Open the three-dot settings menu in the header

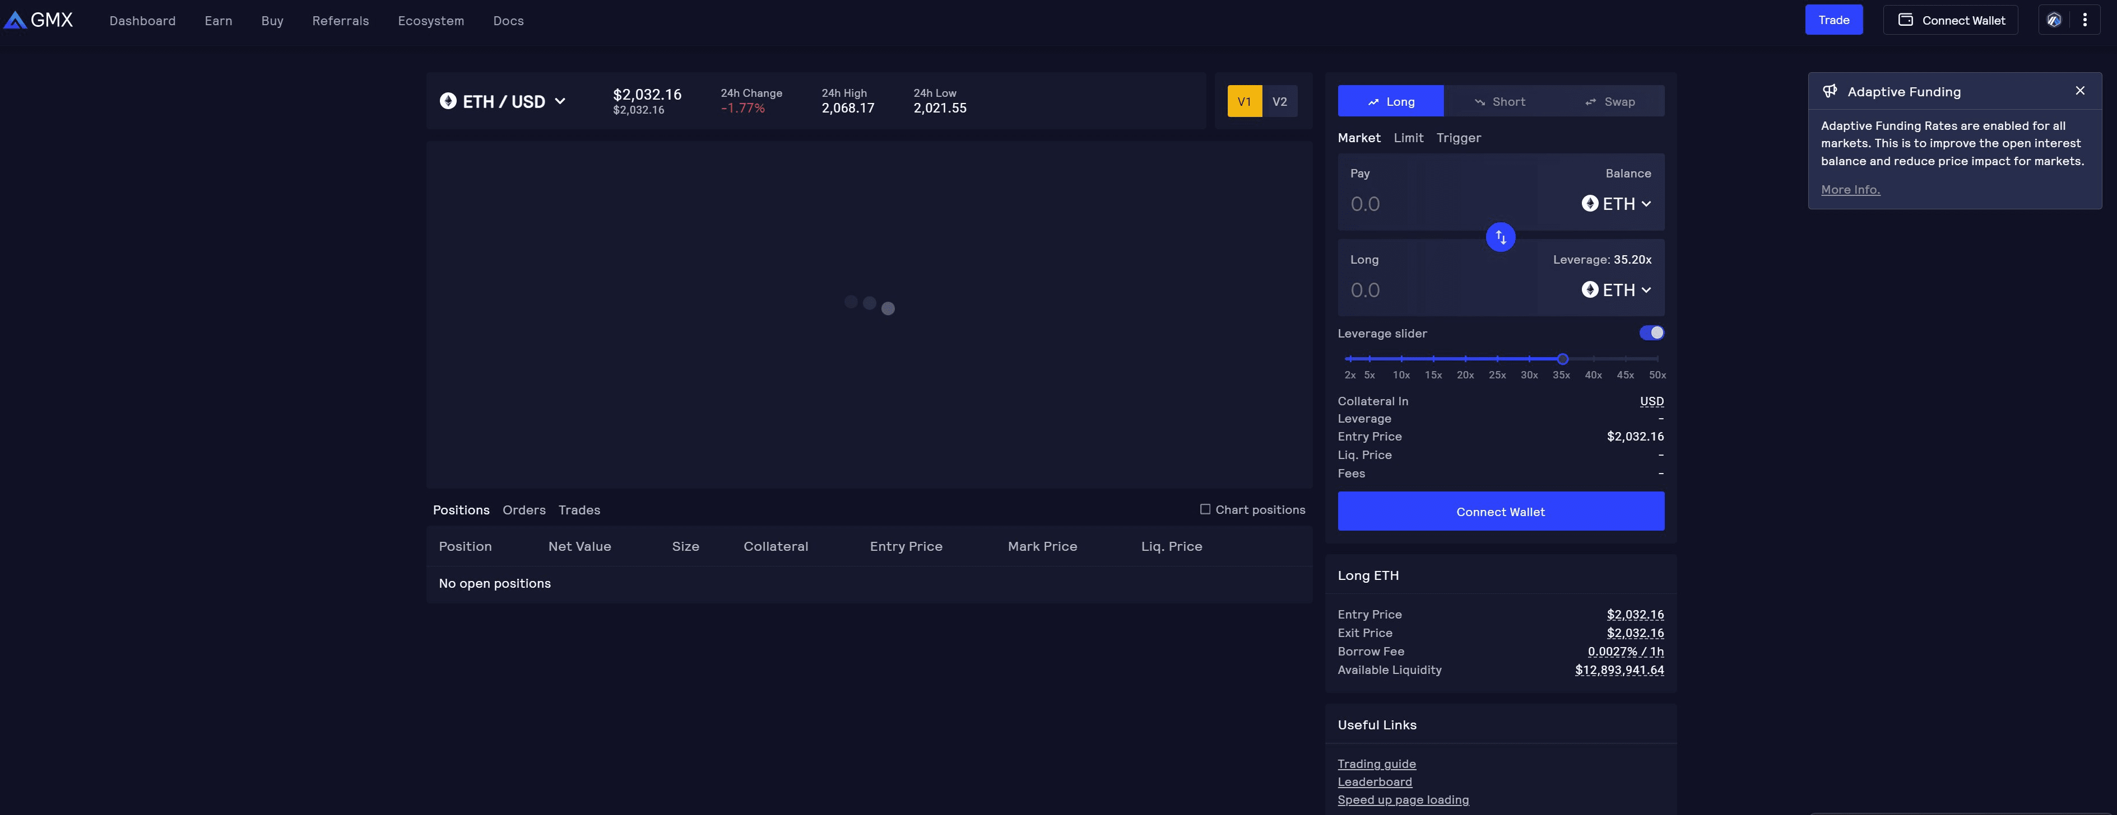pos(2085,20)
